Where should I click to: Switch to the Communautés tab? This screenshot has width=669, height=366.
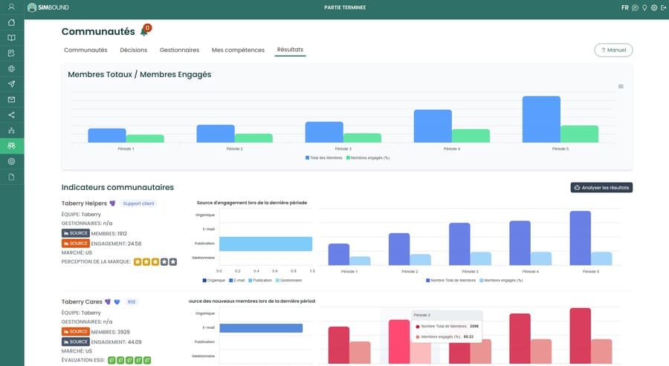coord(85,50)
